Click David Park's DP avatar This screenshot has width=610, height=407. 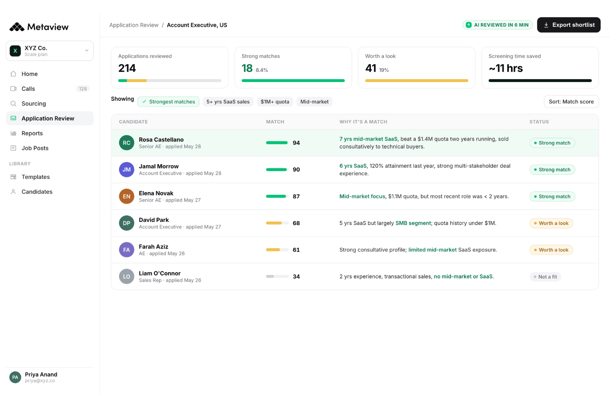pyautogui.click(x=127, y=223)
